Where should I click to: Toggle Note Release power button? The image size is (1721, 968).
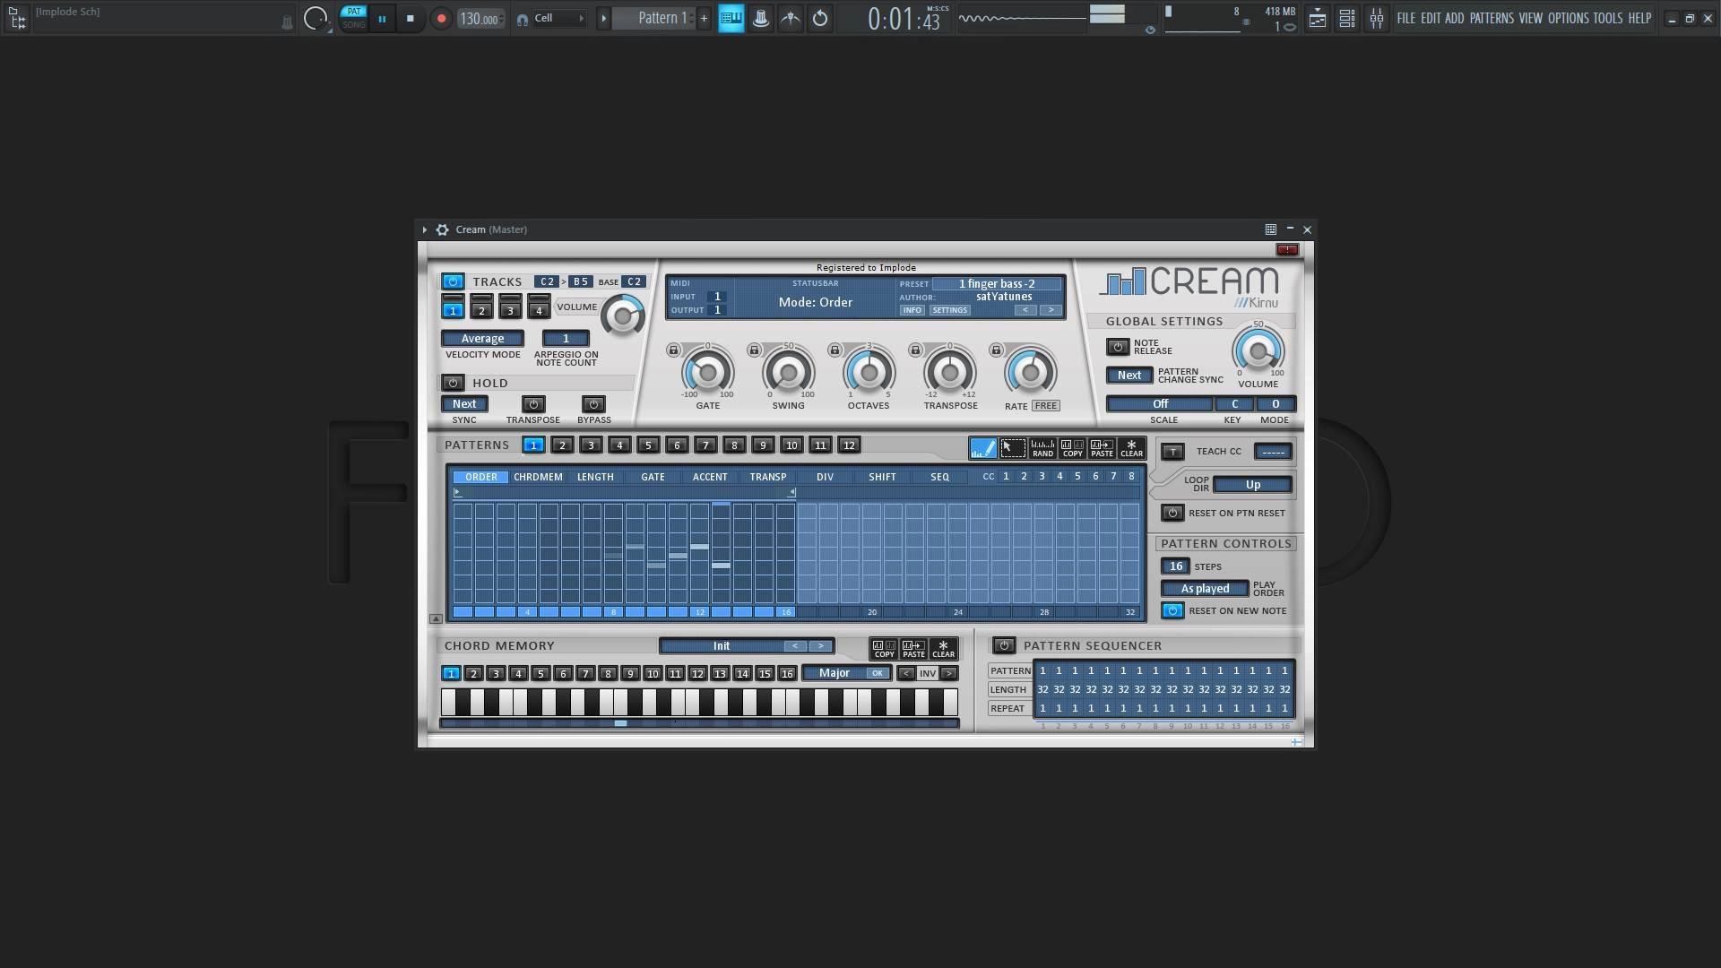[1118, 347]
